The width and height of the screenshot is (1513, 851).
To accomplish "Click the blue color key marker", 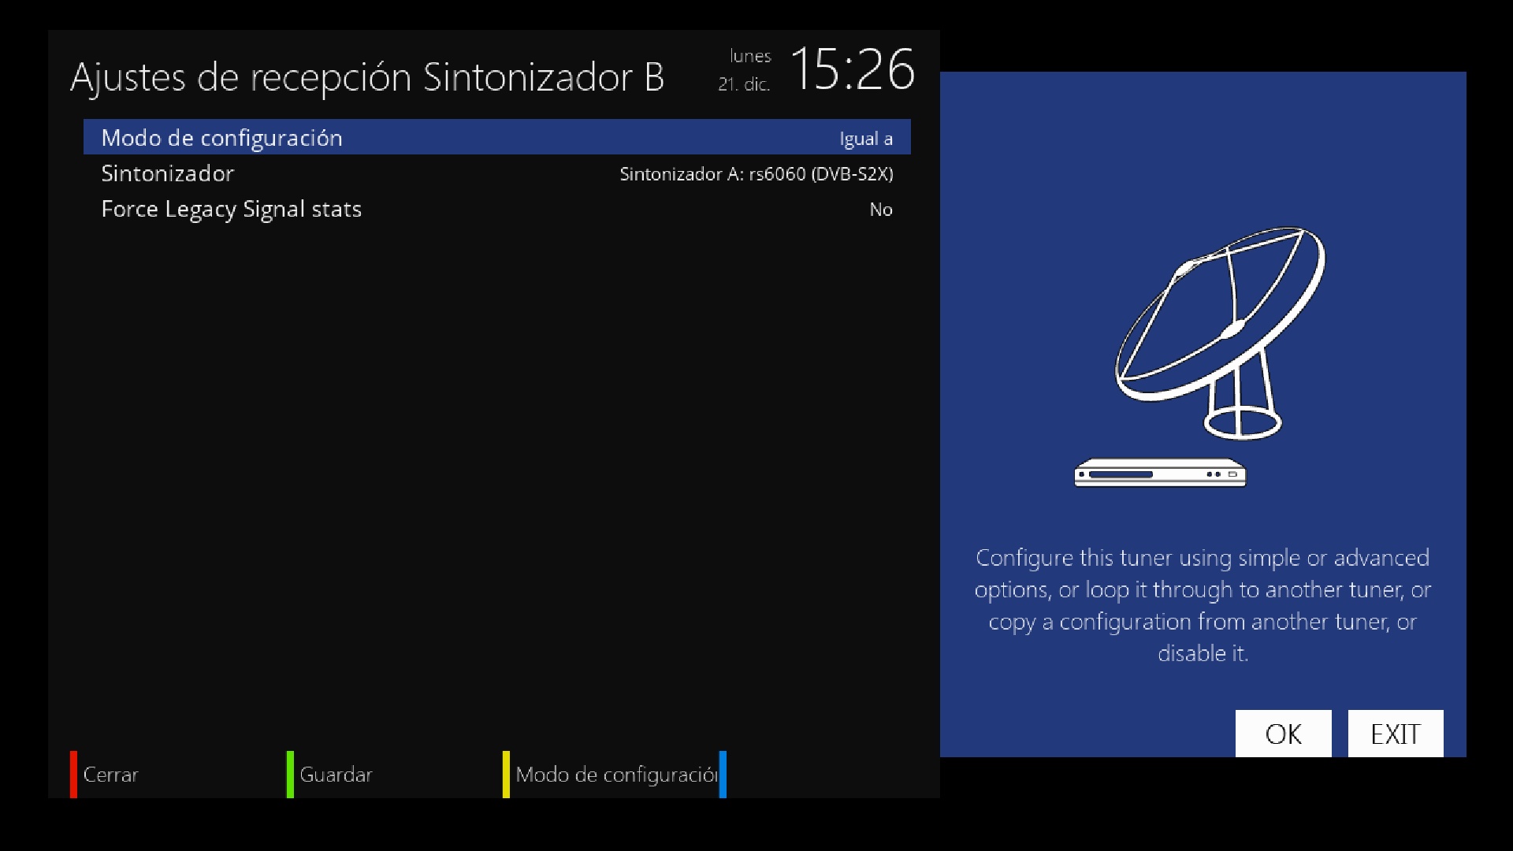I will 723,775.
